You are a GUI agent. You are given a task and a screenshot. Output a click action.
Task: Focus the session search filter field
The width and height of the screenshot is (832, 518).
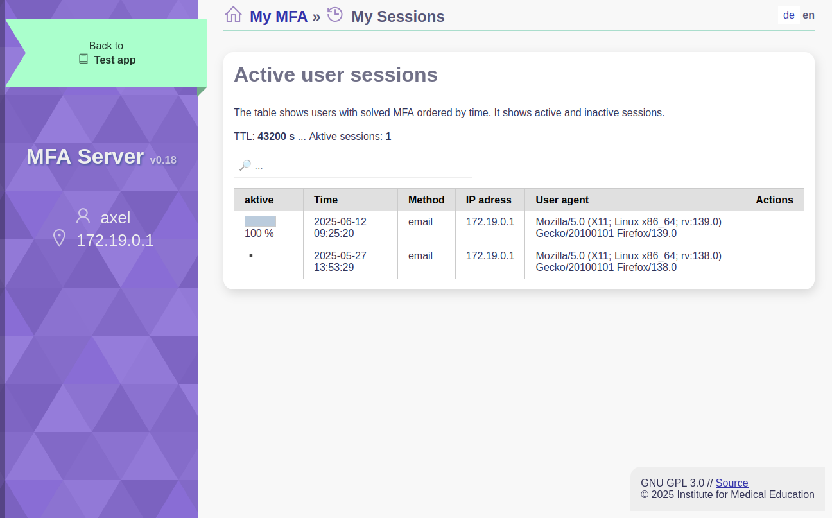[x=353, y=166]
